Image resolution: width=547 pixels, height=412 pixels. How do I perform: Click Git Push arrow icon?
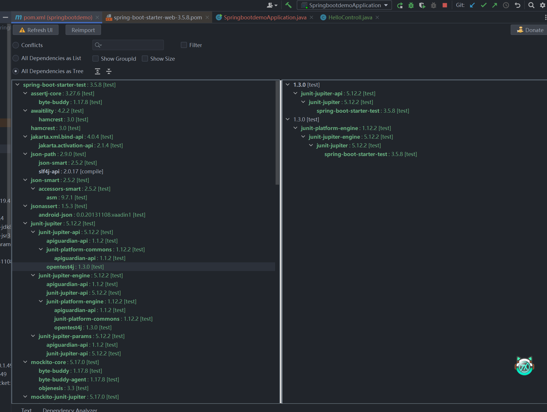[495, 5]
